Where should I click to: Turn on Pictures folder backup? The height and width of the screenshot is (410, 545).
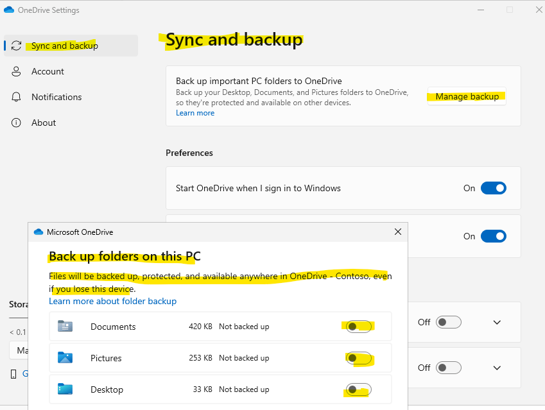click(358, 358)
